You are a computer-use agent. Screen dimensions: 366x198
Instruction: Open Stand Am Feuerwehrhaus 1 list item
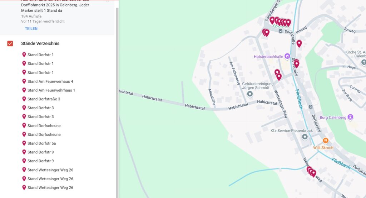pos(51,90)
